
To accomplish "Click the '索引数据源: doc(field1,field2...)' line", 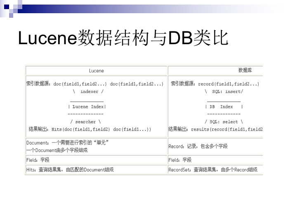I will click(x=95, y=84).
